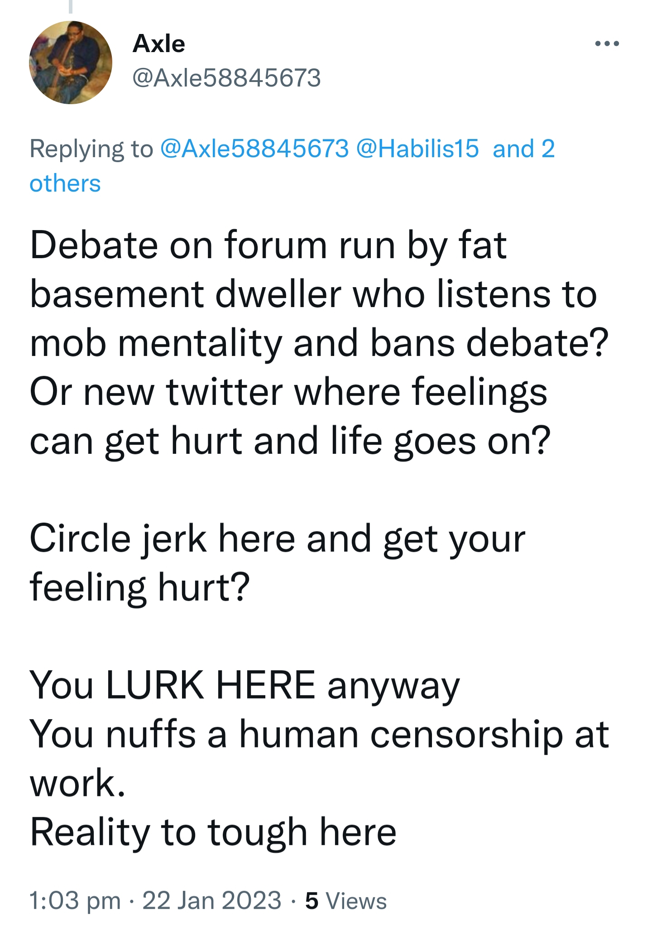View the "5 Views" analytics count
Image resolution: width=652 pixels, height=929 pixels.
click(x=346, y=900)
